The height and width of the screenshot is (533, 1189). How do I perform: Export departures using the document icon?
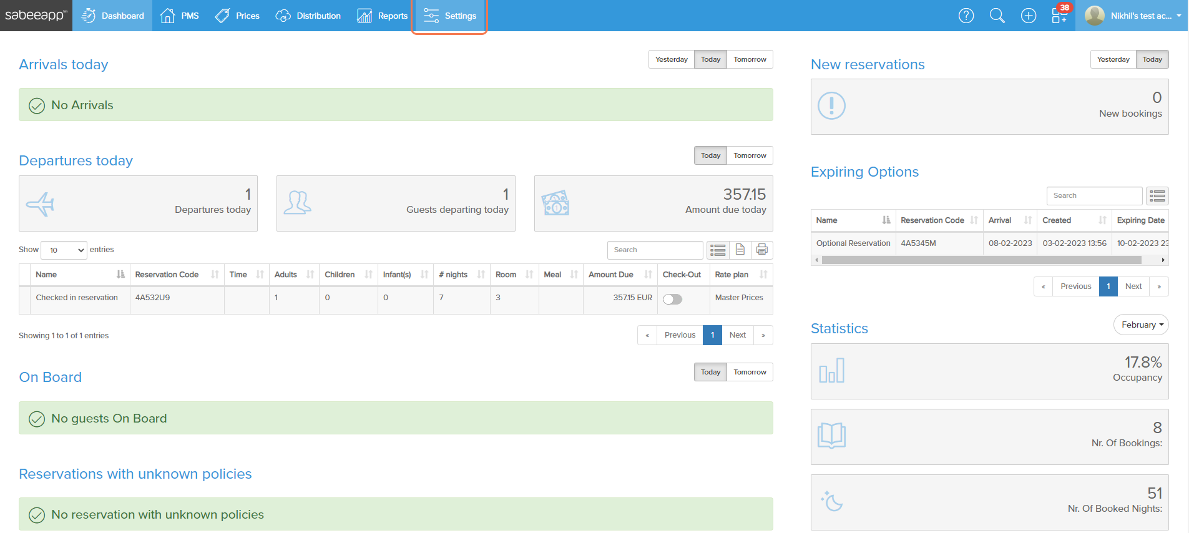click(740, 250)
